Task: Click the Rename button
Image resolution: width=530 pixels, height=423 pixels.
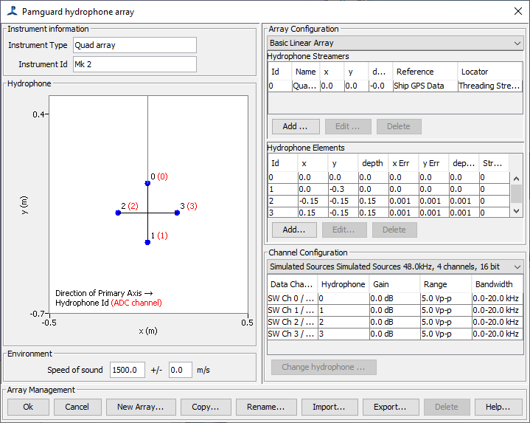Action: 266,407
